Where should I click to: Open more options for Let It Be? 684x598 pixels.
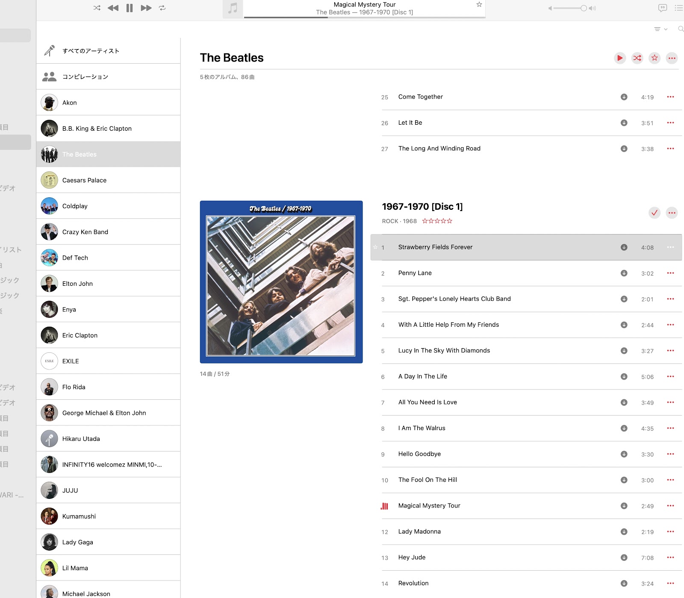[x=670, y=123]
